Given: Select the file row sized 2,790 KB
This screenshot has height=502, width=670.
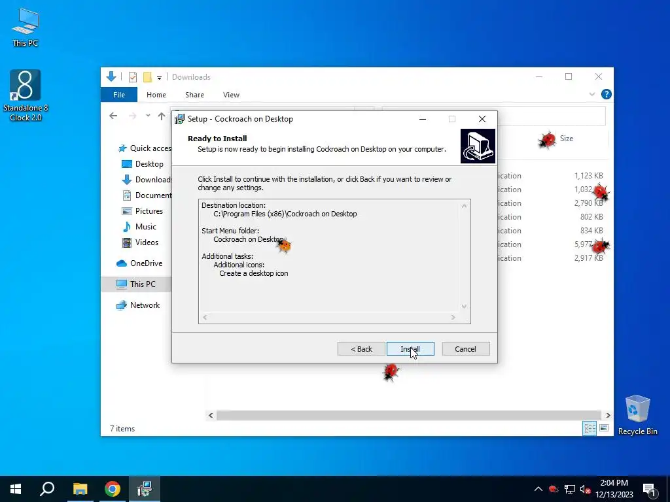Looking at the screenshot, I should (552, 203).
